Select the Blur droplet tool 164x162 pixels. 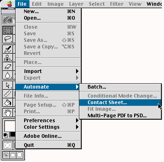click(8, 75)
